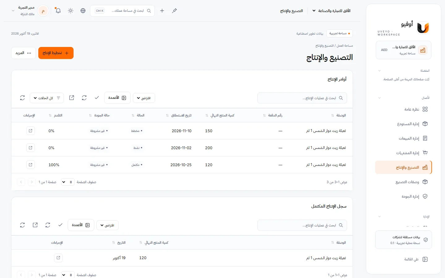Click the pin icon in top bar
The height and width of the screenshot is (278, 445).
tap(175, 11)
